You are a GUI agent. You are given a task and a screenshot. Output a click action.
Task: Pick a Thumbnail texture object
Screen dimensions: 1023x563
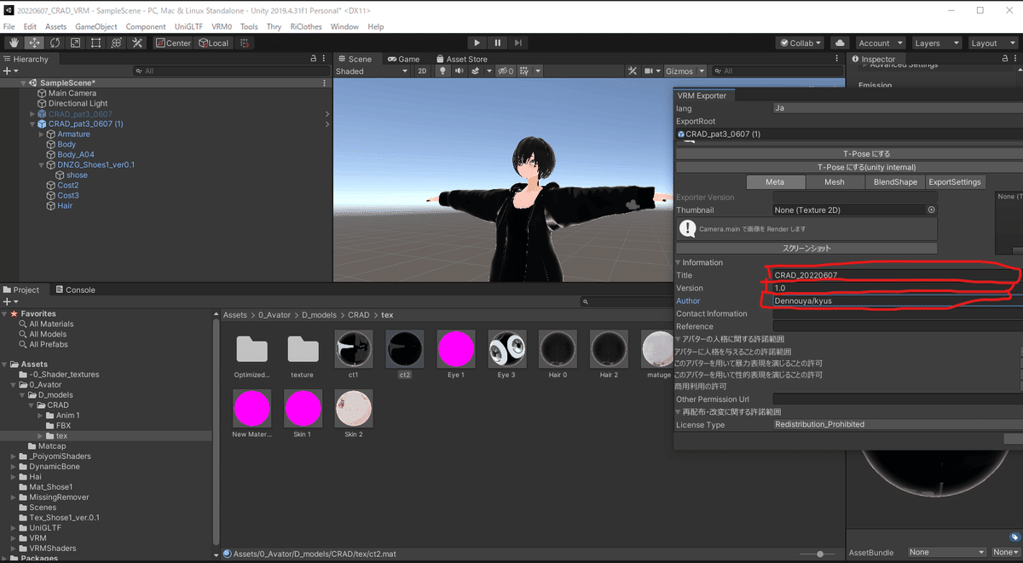[x=931, y=210]
